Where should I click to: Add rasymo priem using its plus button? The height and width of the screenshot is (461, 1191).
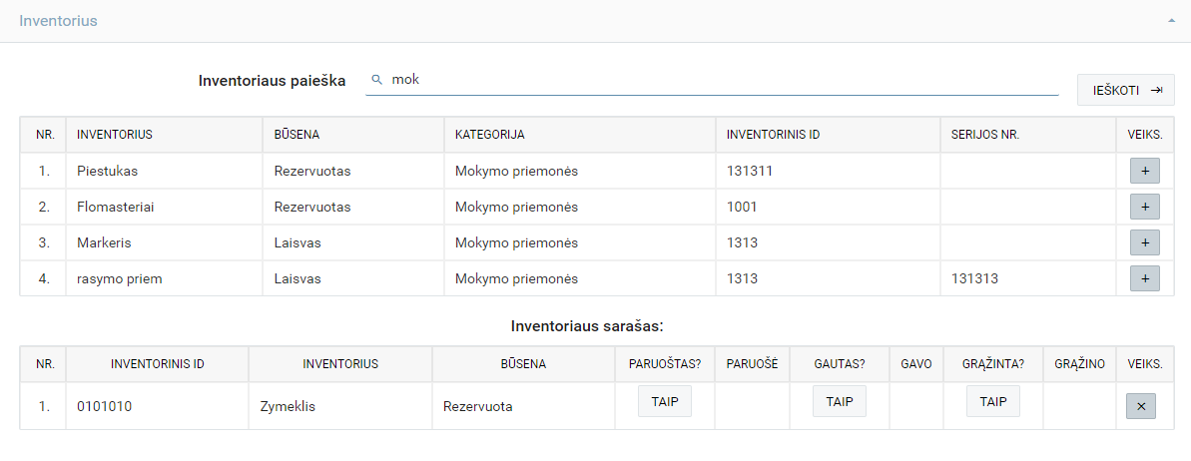point(1144,278)
